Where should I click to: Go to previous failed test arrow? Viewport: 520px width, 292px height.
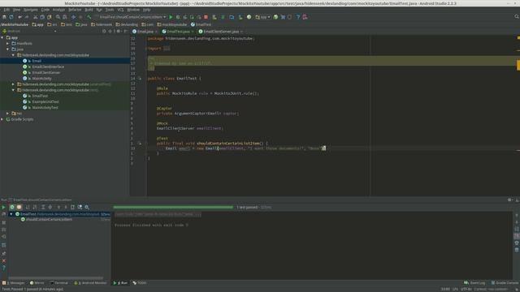(x=58, y=208)
